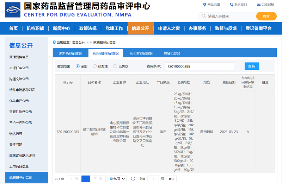282x184 pixels.
Task: Select the 已失效 radio button
Action: pos(115,66)
